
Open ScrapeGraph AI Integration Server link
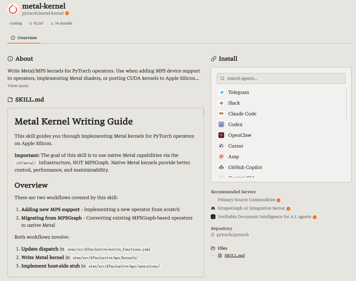pyautogui.click(x=251, y=208)
